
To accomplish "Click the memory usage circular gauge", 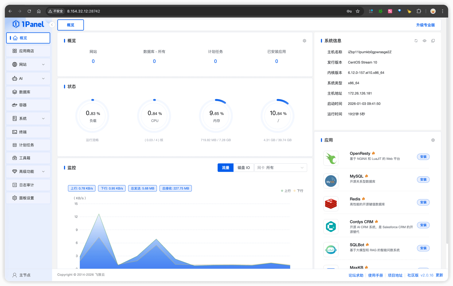I will 216,116.
